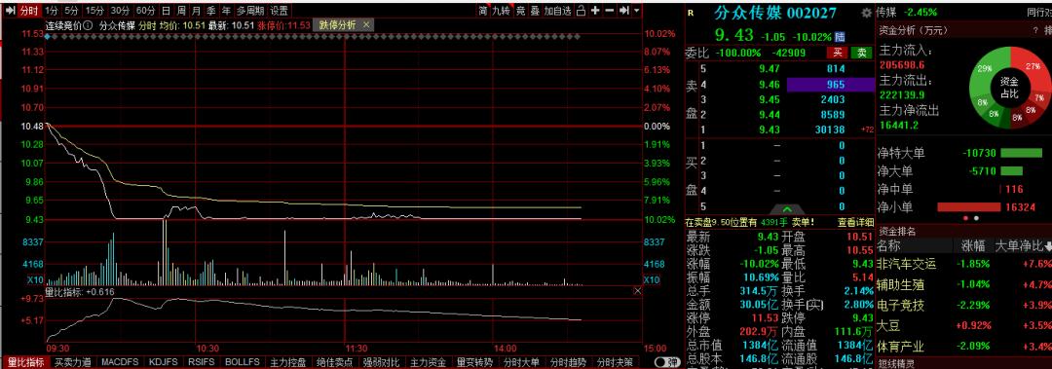Click the plus zoom-in icon on the chart toolbar

pyautogui.click(x=595, y=11)
